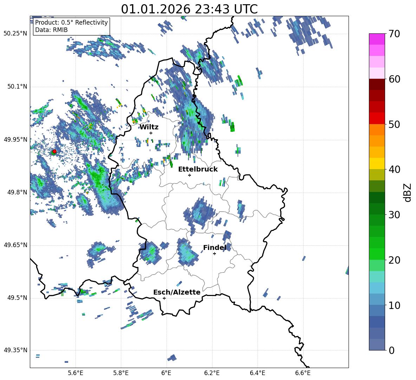This screenshot has height=380, width=416.
Task: Click the colorbar tick label 30
Action: [x=394, y=215]
